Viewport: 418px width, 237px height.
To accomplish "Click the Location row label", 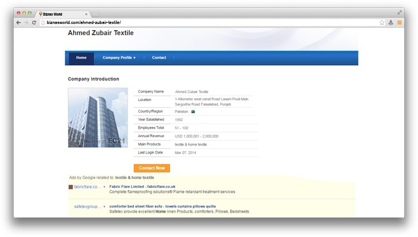I will 144,100.
